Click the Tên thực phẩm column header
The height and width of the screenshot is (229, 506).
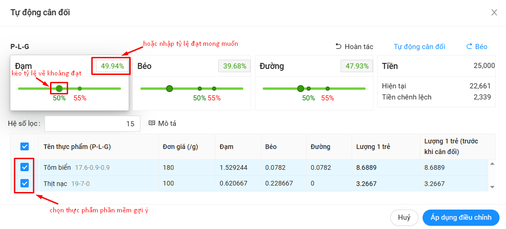tap(77, 147)
